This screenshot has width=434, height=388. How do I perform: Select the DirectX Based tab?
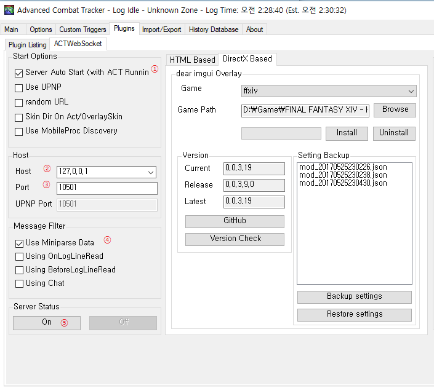coord(247,58)
